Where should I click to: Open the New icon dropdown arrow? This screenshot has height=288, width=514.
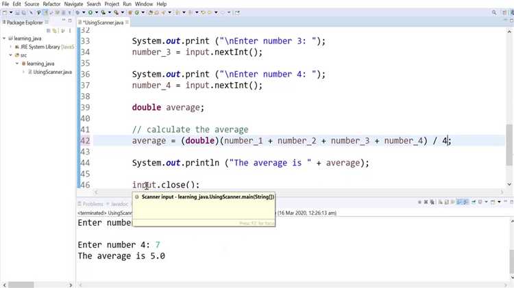[11, 12]
